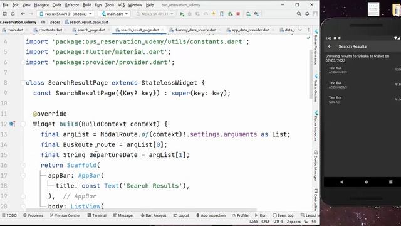Click the Flutter Hot Reload lightning icon
401x226 pixels.
214,14
